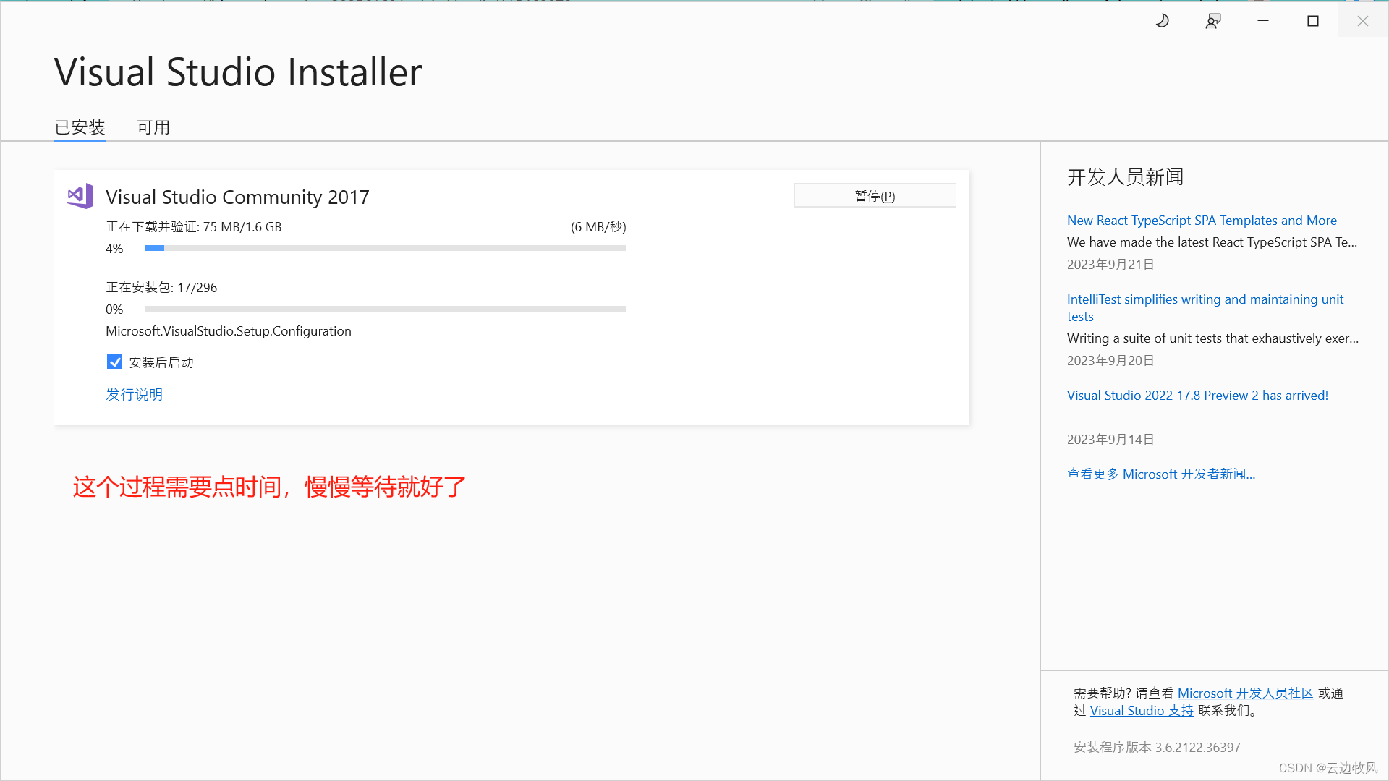1389x781 pixels.
Task: Open the Visual Studio 支持 link
Action: (1142, 711)
